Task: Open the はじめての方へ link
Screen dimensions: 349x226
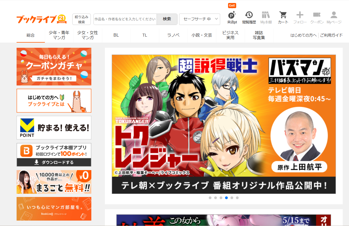Action: [304, 35]
